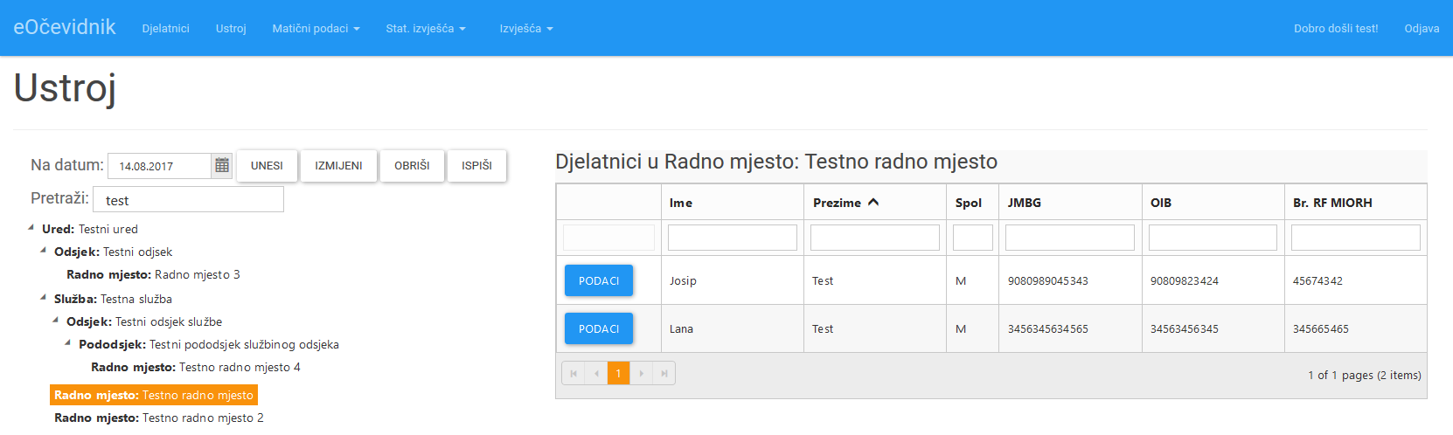The width and height of the screenshot is (1453, 435).
Task: Go to next page arrow
Action: click(642, 374)
